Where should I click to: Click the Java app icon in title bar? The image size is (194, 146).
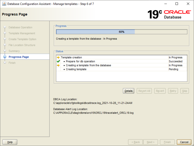coord(4,4)
